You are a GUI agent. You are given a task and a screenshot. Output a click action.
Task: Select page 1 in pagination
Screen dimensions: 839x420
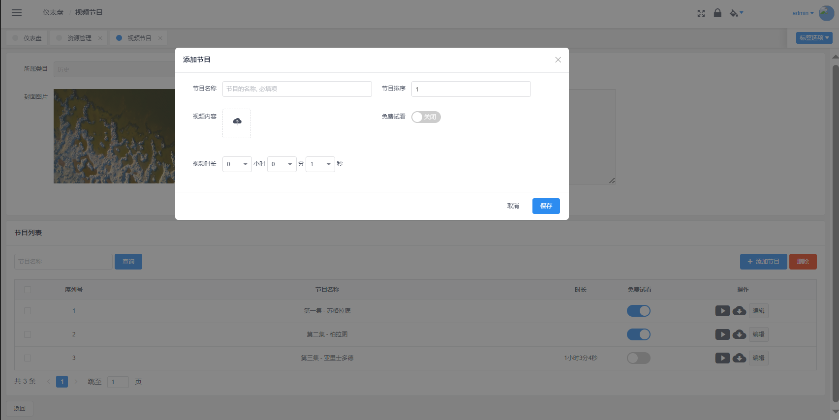pos(62,382)
